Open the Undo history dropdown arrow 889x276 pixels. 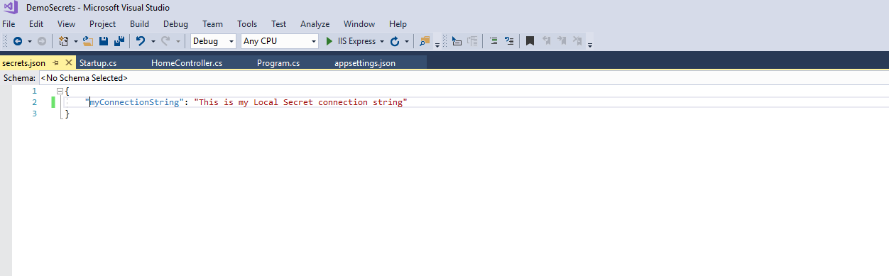click(153, 41)
